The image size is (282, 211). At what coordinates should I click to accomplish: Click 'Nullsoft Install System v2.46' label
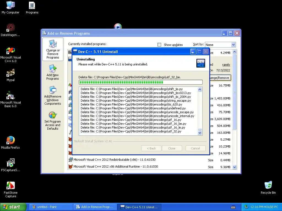click(x=93, y=141)
